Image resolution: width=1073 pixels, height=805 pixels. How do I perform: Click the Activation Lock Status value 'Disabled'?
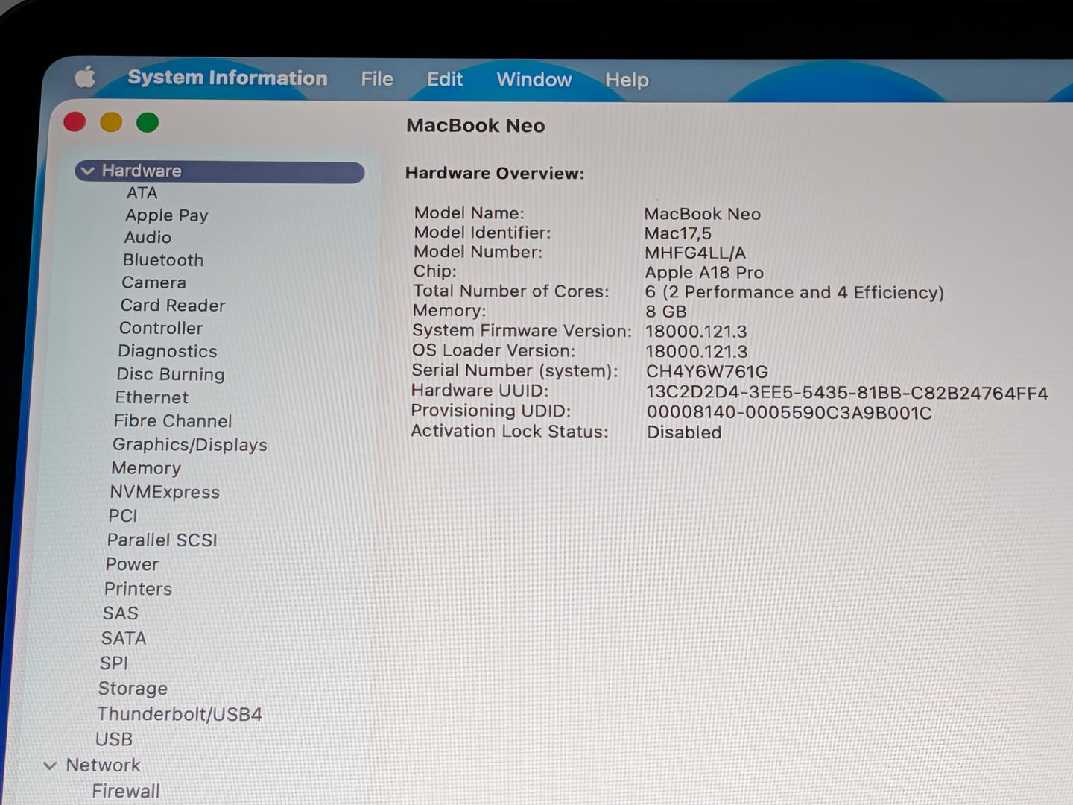coord(684,432)
